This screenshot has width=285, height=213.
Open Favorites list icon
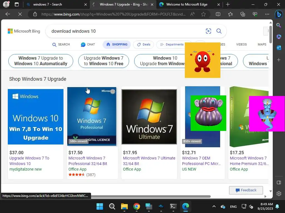coord(230,14)
